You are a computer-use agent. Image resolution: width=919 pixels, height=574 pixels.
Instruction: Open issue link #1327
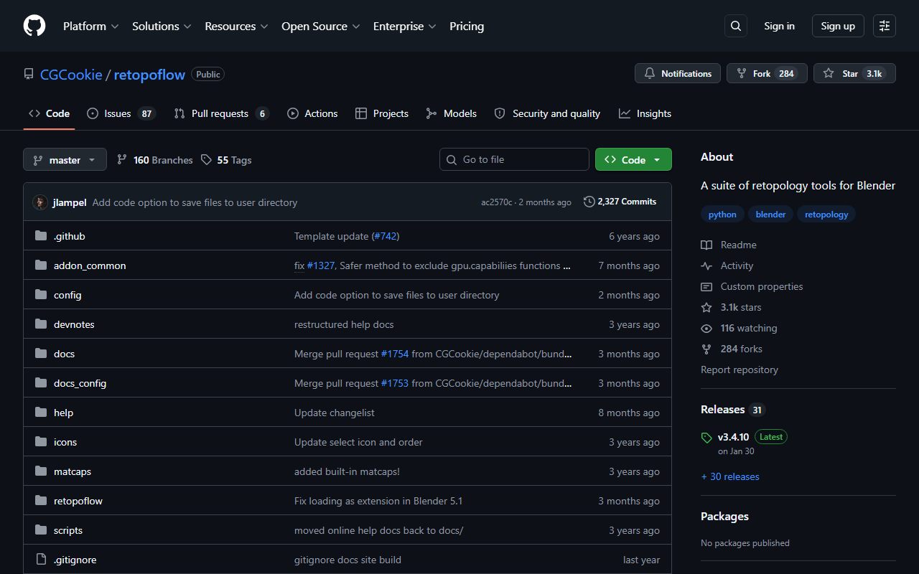point(321,265)
